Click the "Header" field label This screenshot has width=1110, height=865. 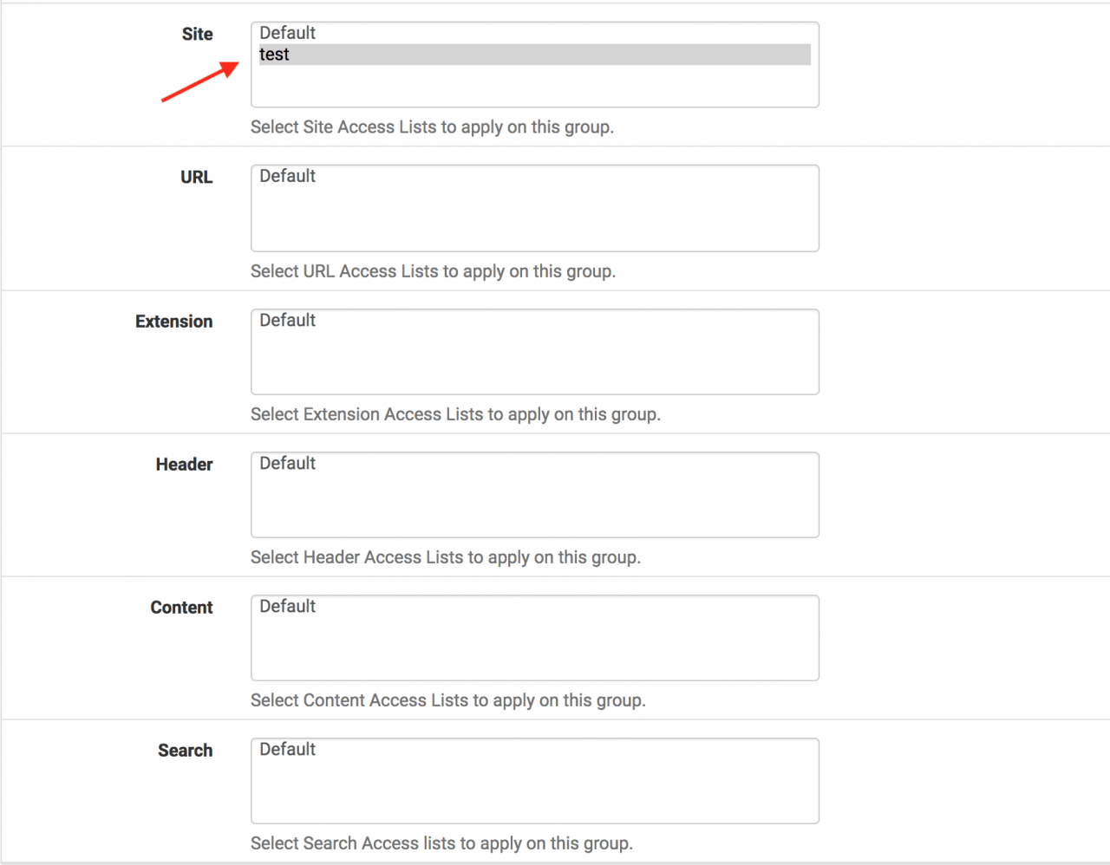(184, 465)
